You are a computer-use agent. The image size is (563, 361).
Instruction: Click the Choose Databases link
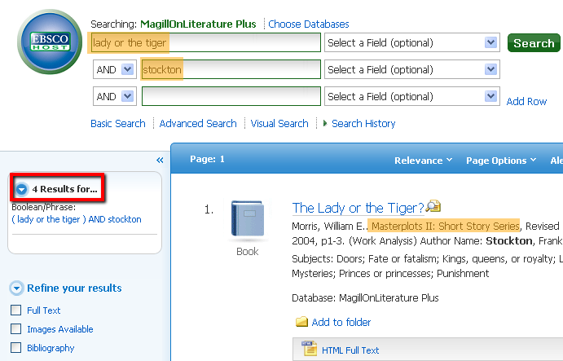(309, 24)
